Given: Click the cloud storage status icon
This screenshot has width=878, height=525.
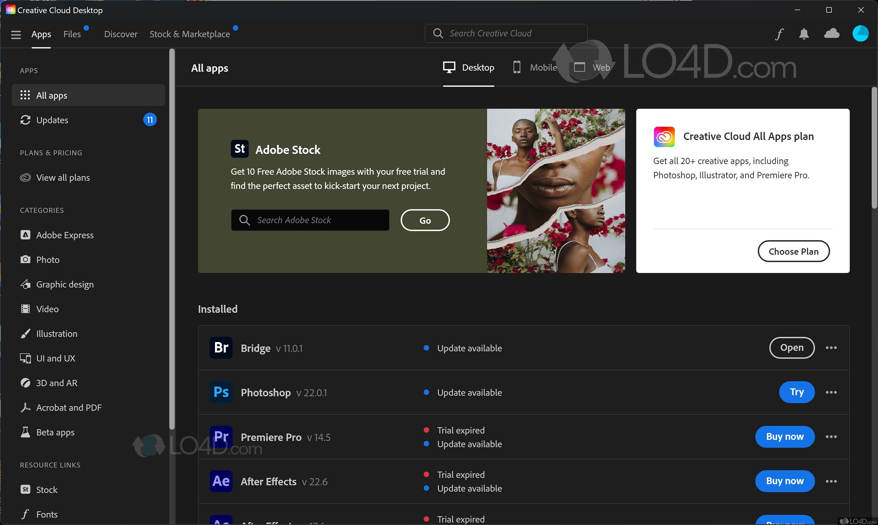Looking at the screenshot, I should 832,34.
